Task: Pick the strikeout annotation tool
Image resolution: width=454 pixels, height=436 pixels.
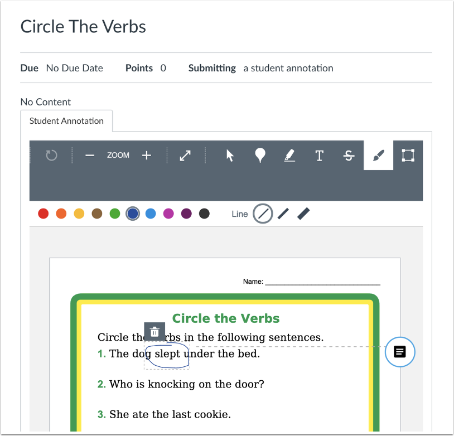Action: pos(349,156)
